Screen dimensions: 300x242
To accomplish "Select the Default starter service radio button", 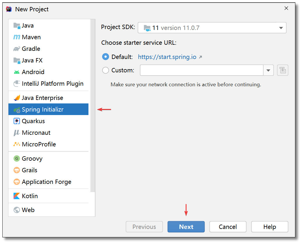I will [106, 57].
